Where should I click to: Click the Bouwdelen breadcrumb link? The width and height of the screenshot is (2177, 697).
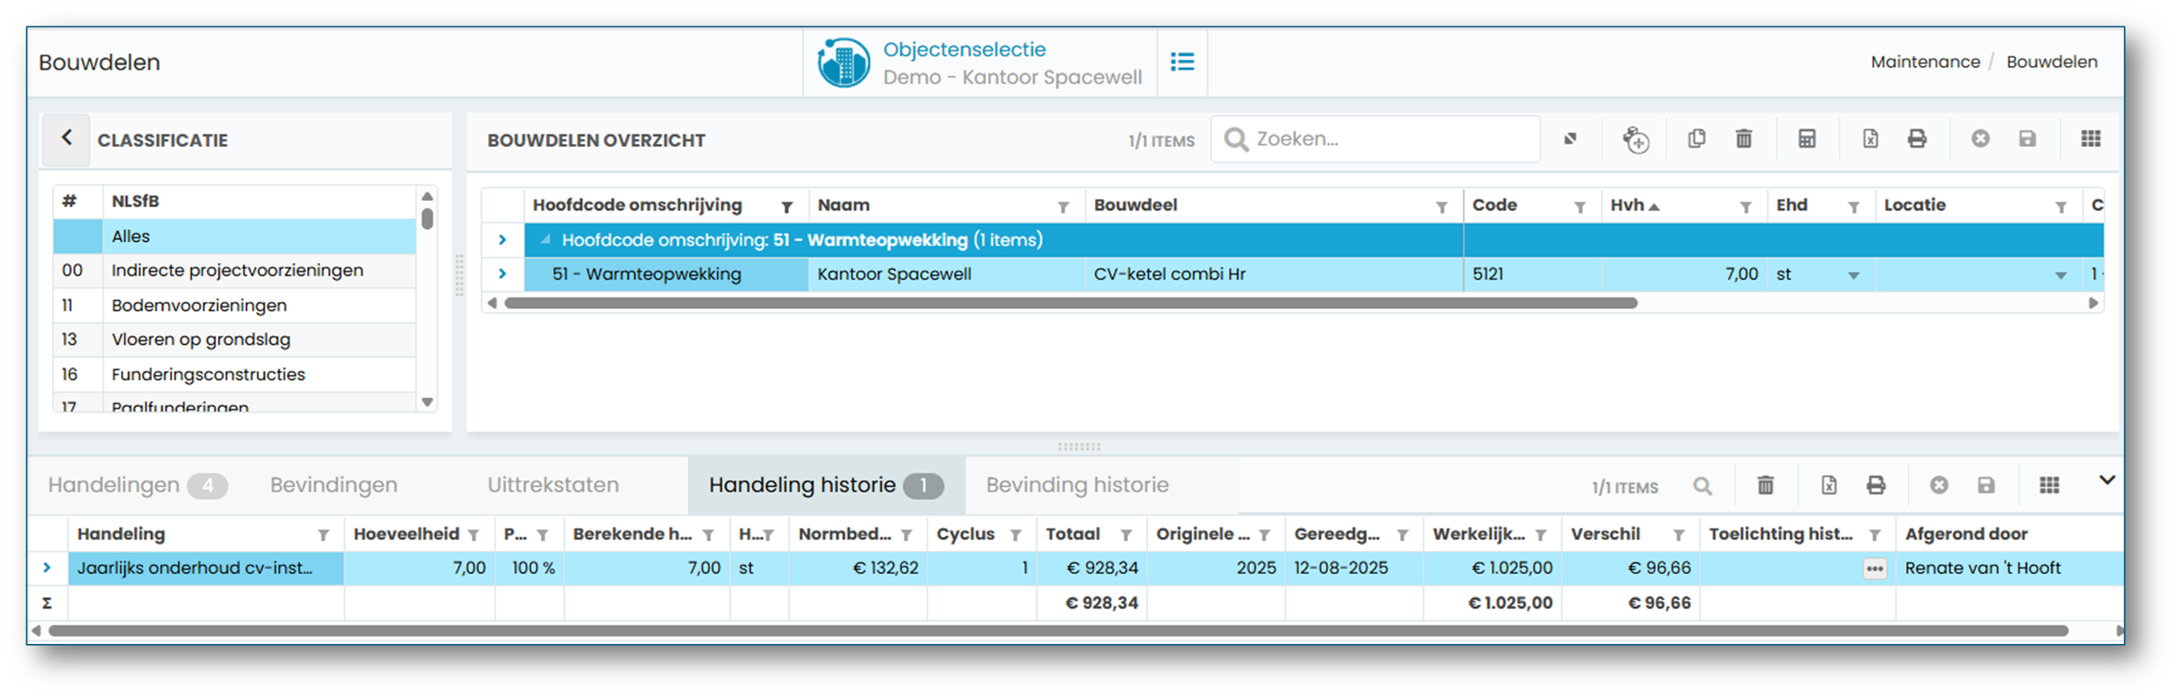(x=2051, y=62)
